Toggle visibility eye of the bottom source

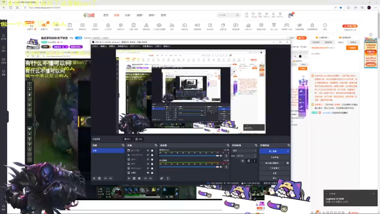[x=148, y=173]
